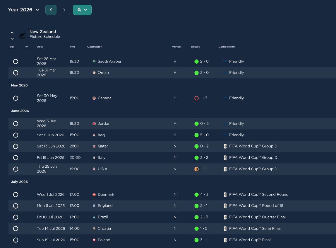Open the search magnifier filter button
This screenshot has height=248, width=336.
[82, 10]
